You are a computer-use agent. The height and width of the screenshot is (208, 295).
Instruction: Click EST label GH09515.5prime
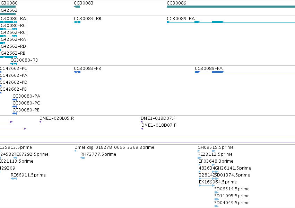point(216,147)
